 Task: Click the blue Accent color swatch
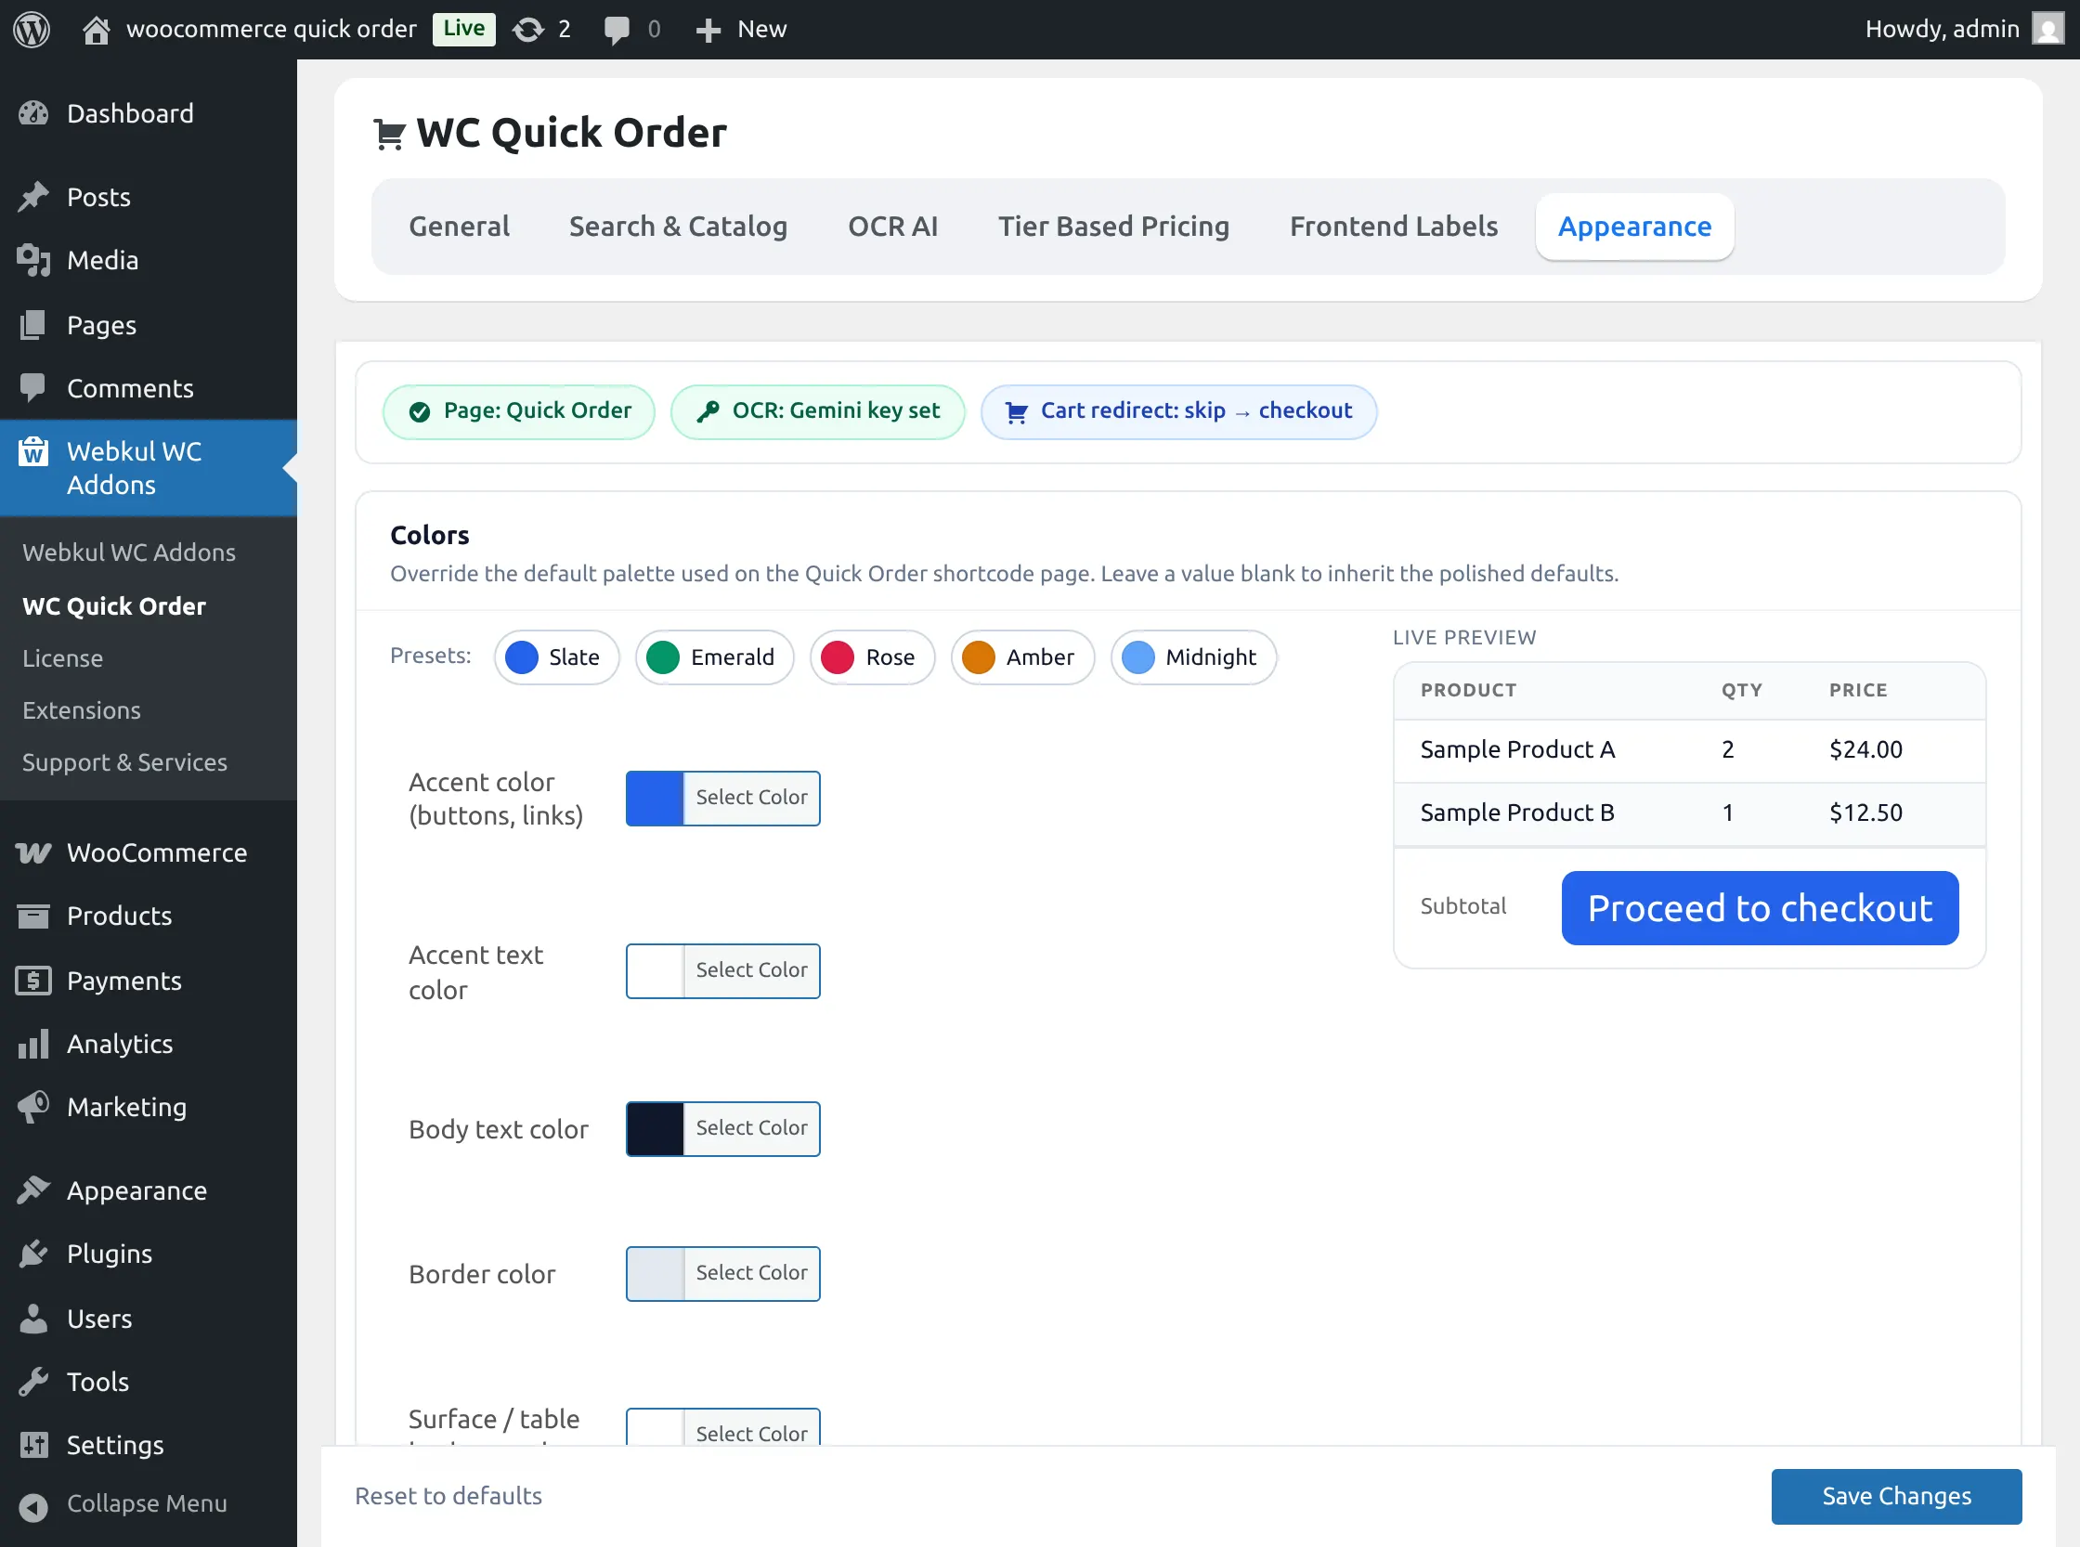click(x=655, y=798)
